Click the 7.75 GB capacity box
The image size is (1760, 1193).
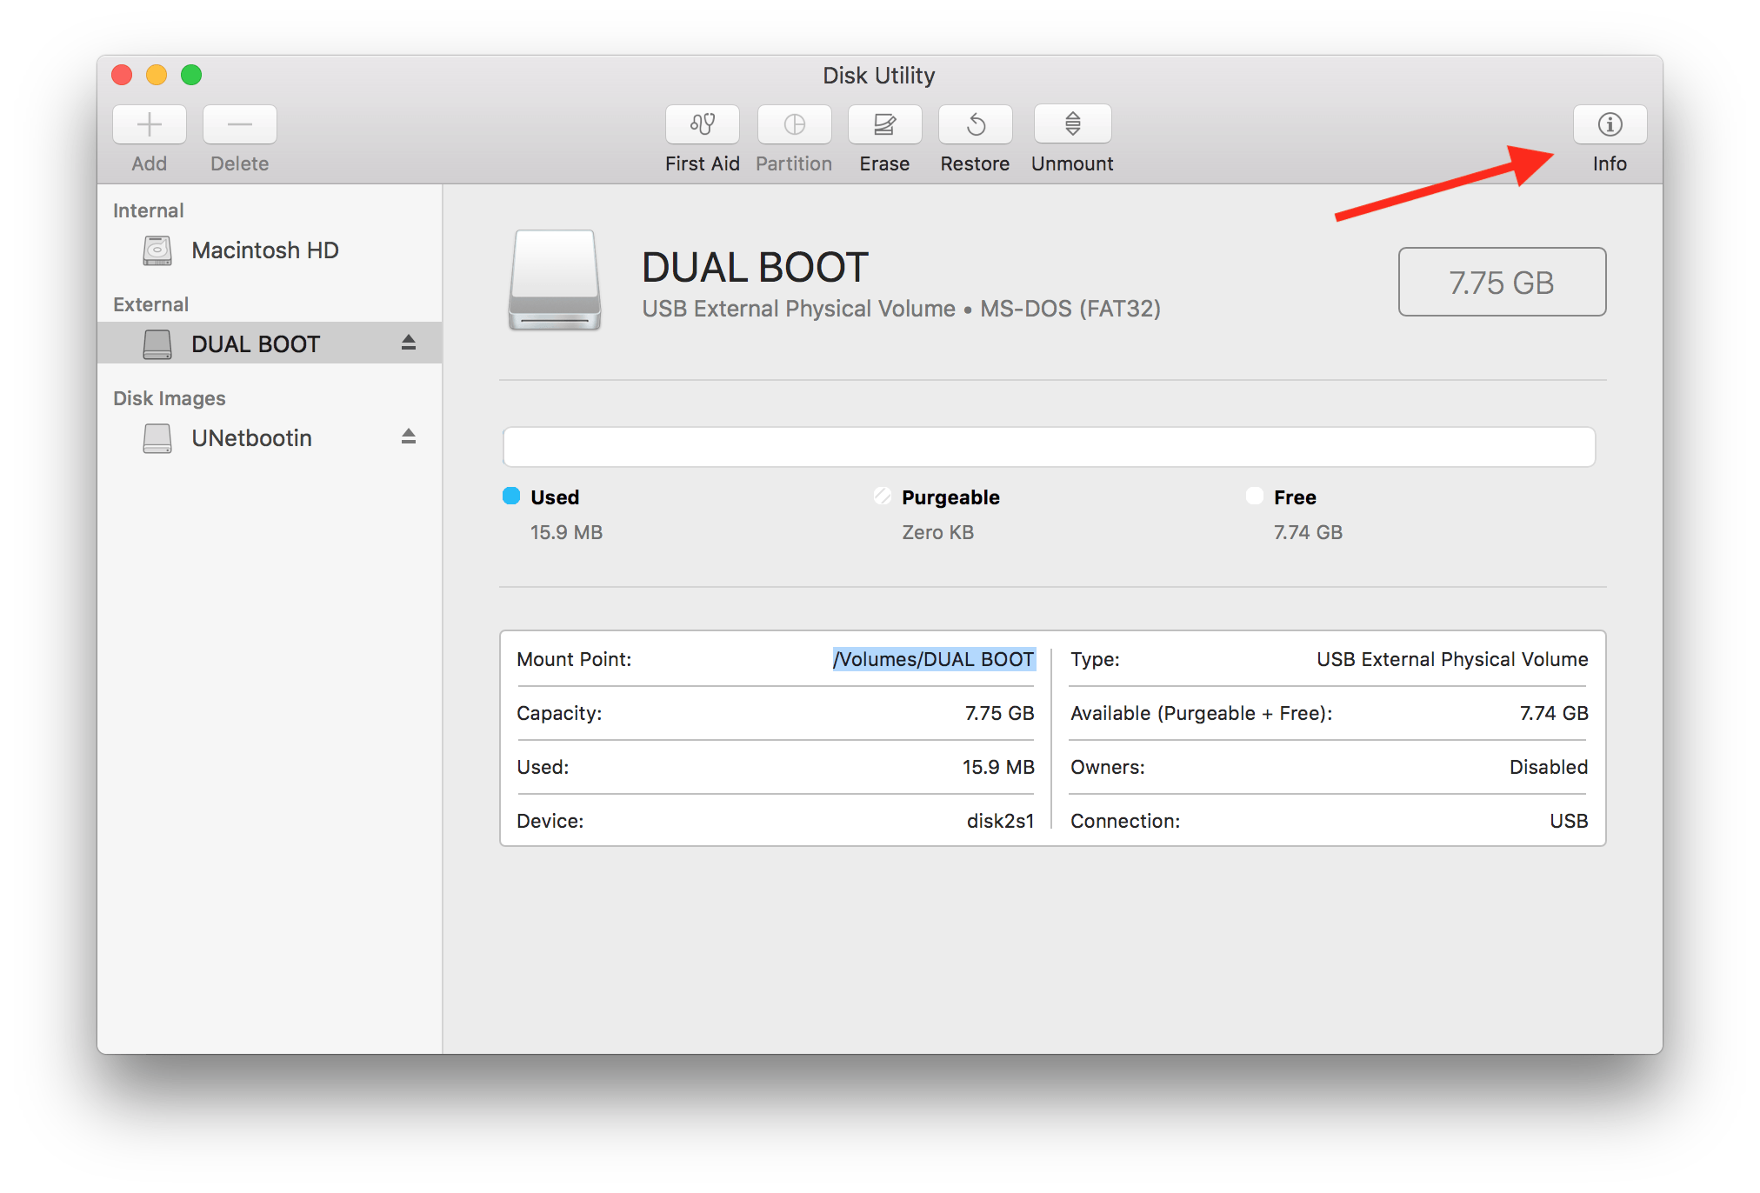click(x=1501, y=283)
